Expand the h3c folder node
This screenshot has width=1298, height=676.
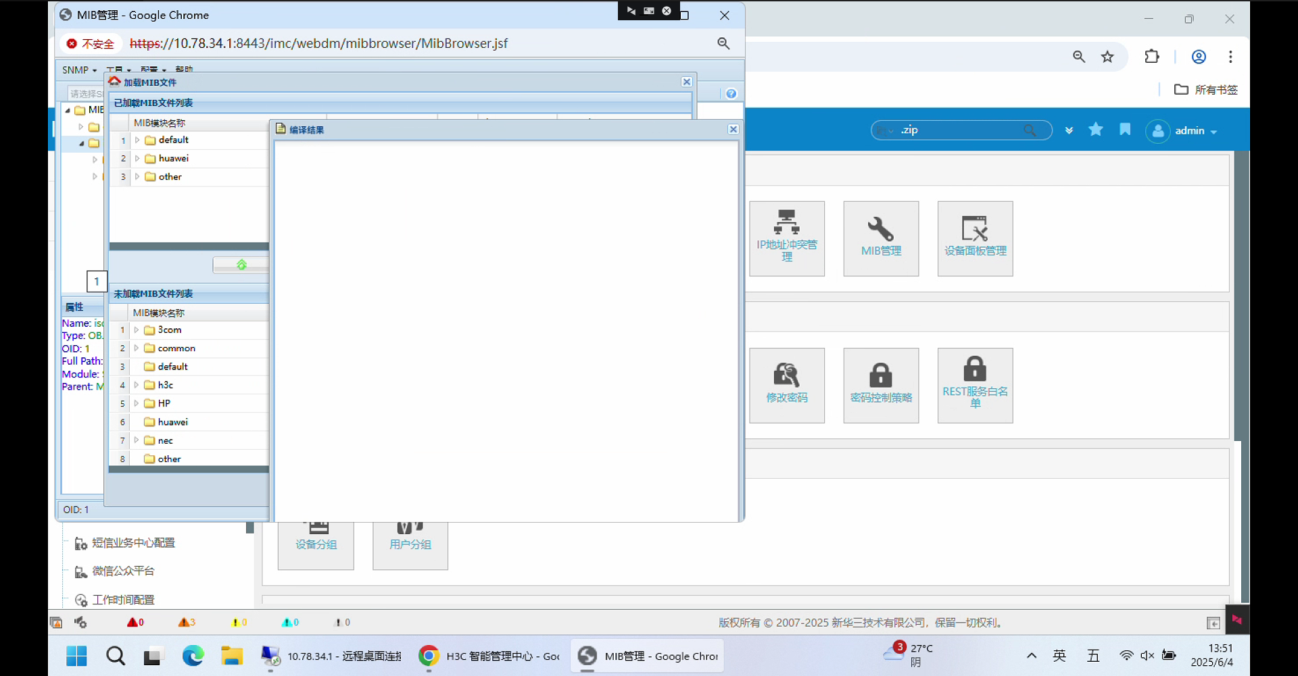[137, 385]
